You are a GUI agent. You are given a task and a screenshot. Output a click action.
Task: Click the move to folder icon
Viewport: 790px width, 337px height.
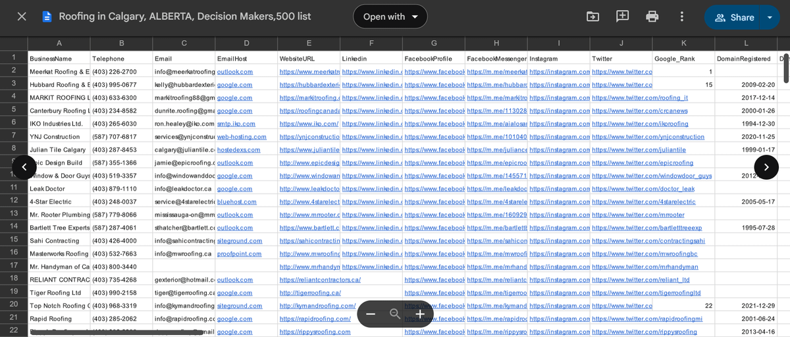[x=593, y=16]
